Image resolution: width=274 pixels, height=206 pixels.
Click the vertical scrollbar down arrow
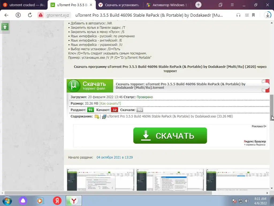272,189
